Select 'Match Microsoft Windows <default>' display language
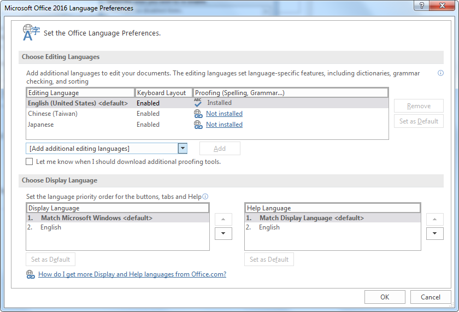 tap(117, 218)
